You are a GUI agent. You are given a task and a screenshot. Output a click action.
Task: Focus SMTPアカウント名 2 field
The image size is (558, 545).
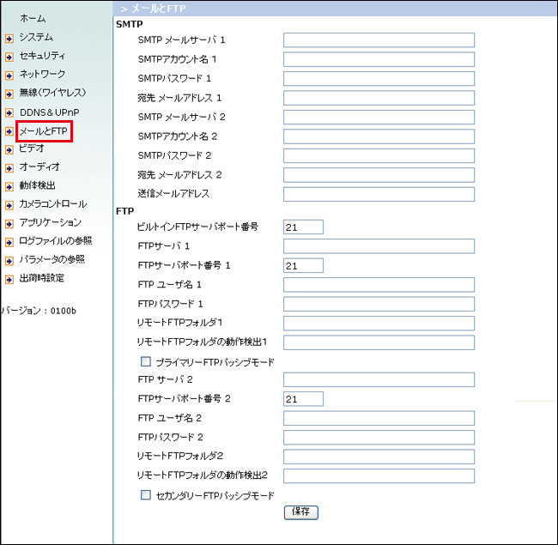coord(379,136)
